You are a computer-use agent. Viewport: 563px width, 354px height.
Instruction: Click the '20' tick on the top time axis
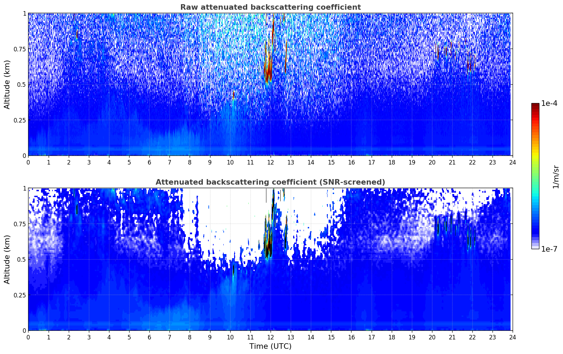tap(432, 162)
